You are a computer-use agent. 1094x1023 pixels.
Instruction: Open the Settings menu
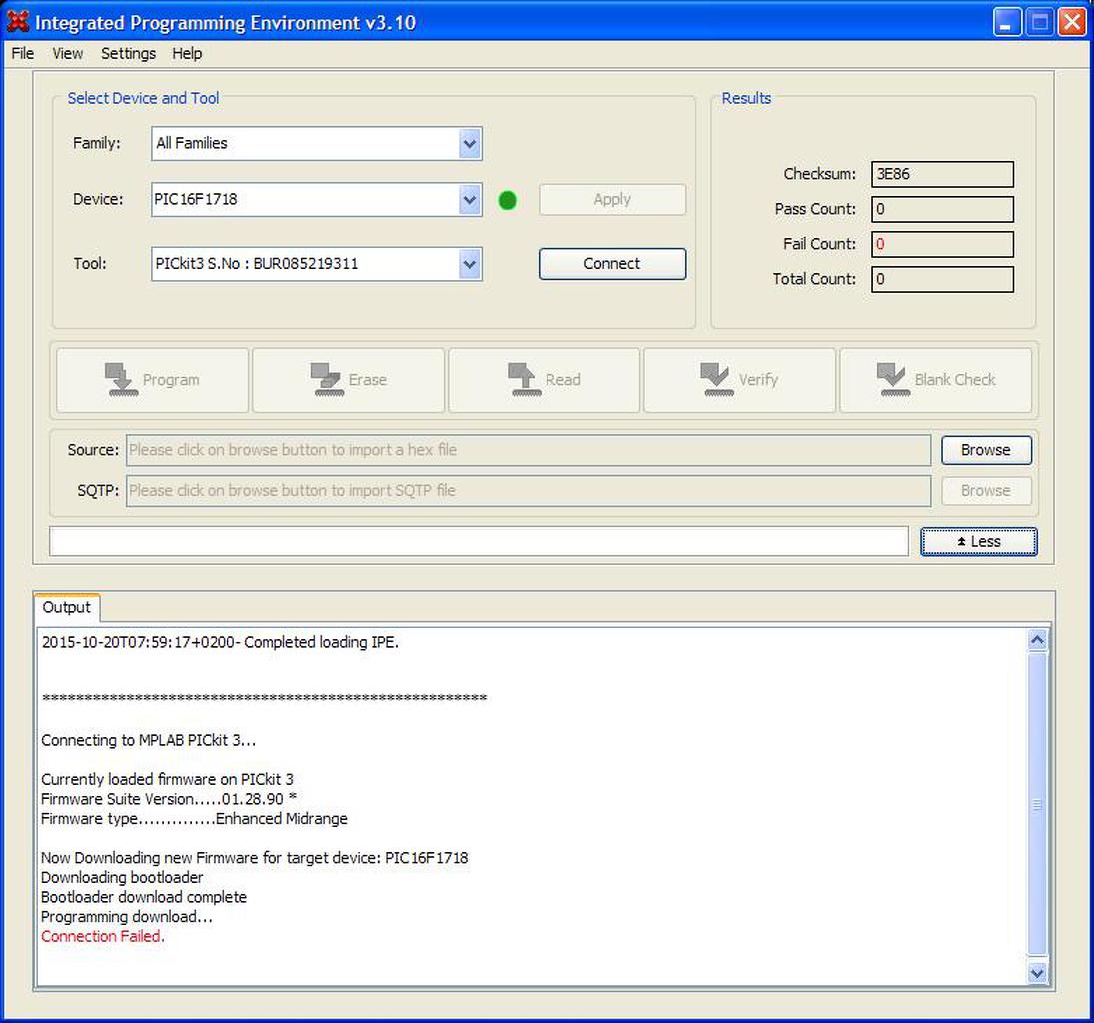[x=128, y=53]
